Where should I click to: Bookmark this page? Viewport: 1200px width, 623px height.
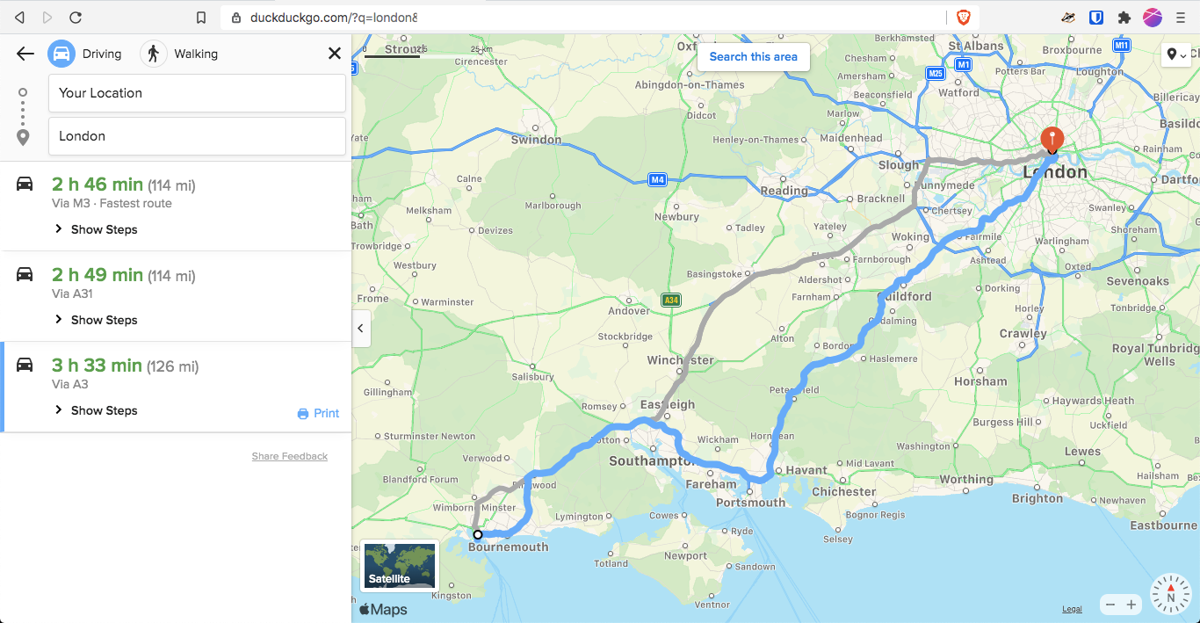pyautogui.click(x=201, y=18)
